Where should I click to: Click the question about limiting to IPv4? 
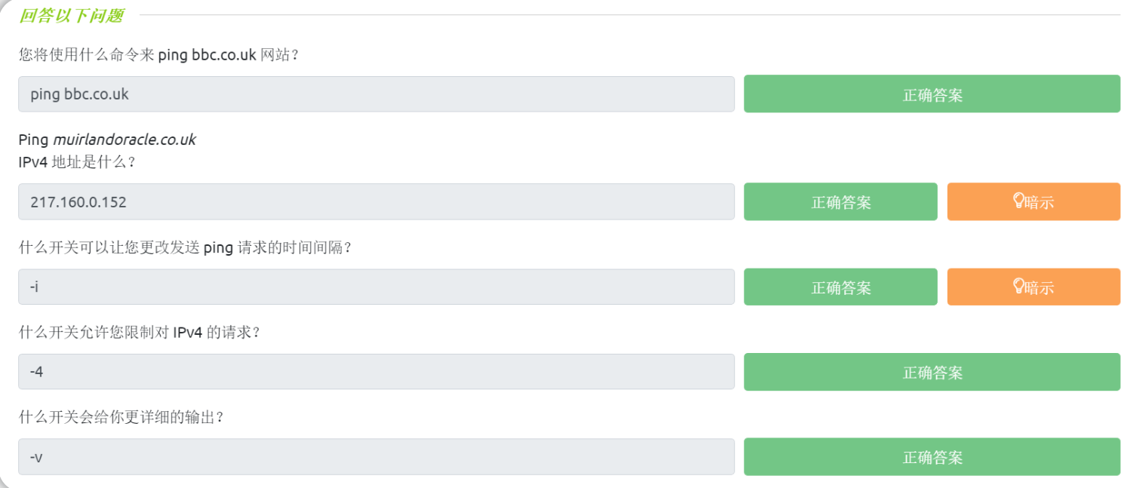click(140, 333)
